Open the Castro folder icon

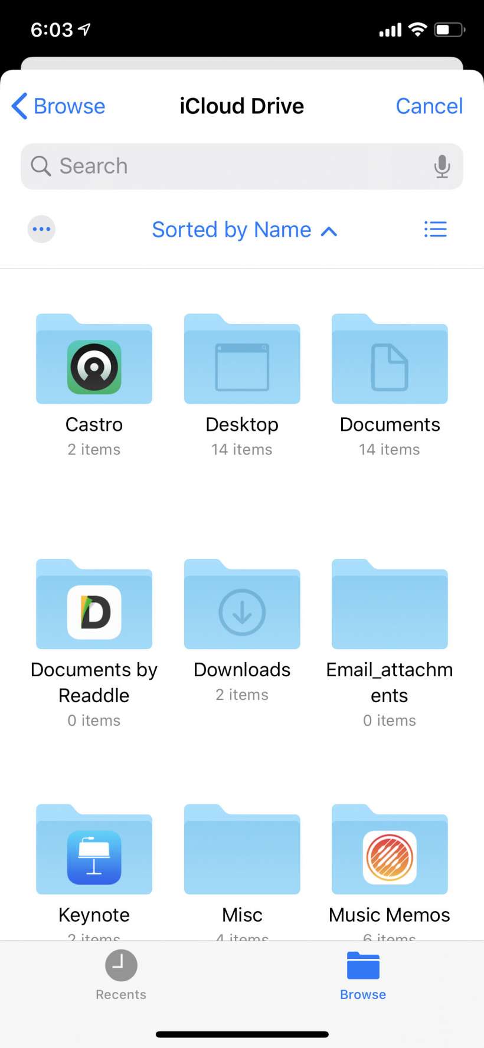[94, 359]
